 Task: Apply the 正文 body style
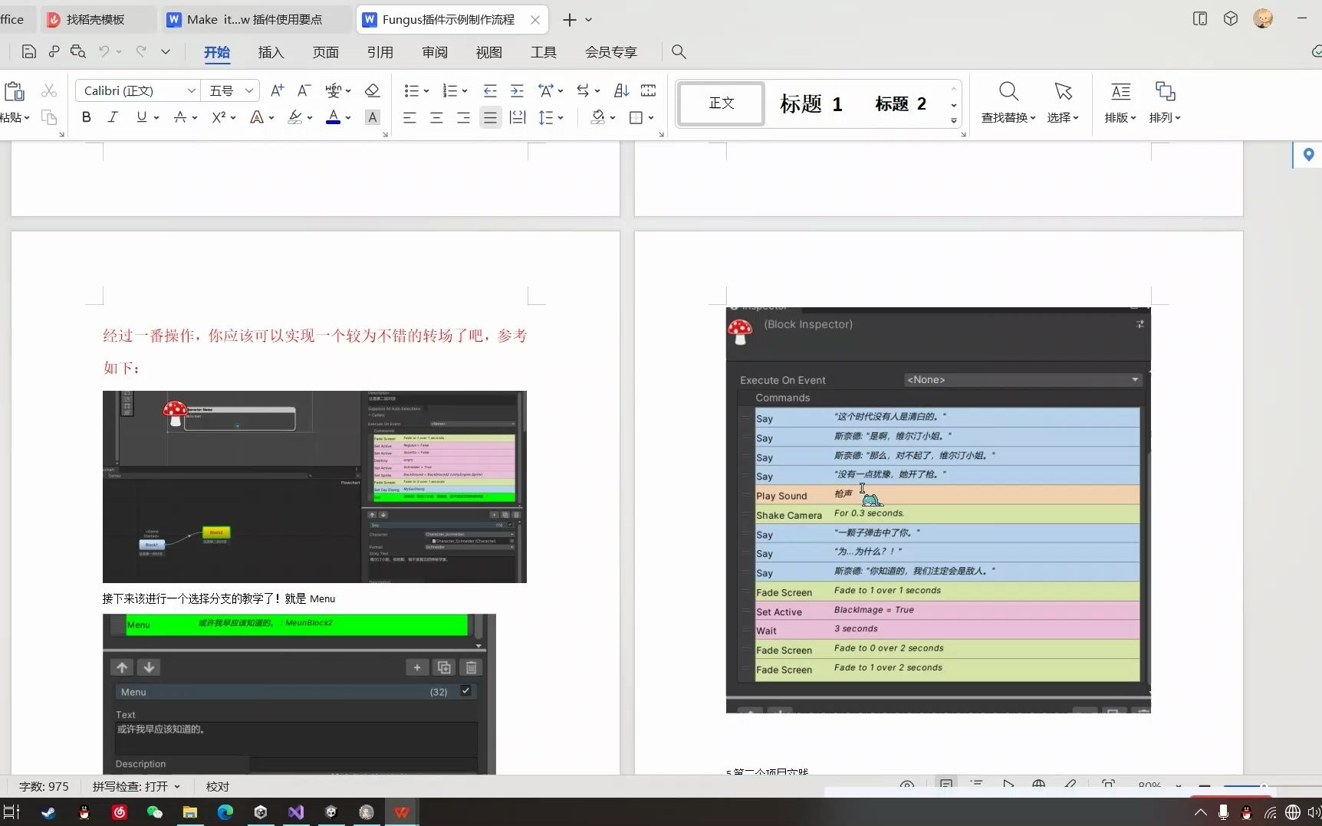point(722,103)
